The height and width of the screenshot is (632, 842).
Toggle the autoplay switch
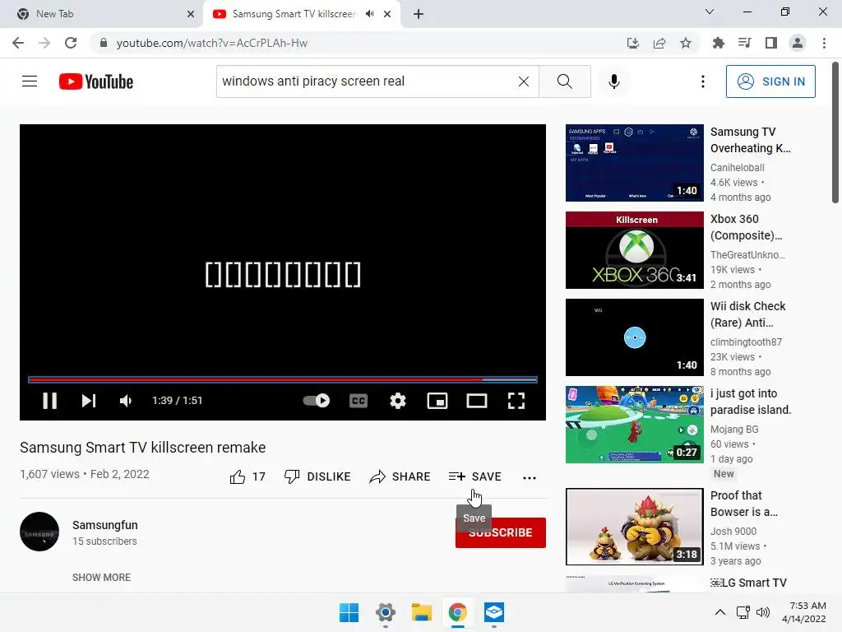pos(317,401)
